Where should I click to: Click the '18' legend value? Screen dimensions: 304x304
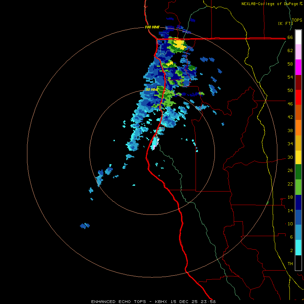point(290,197)
